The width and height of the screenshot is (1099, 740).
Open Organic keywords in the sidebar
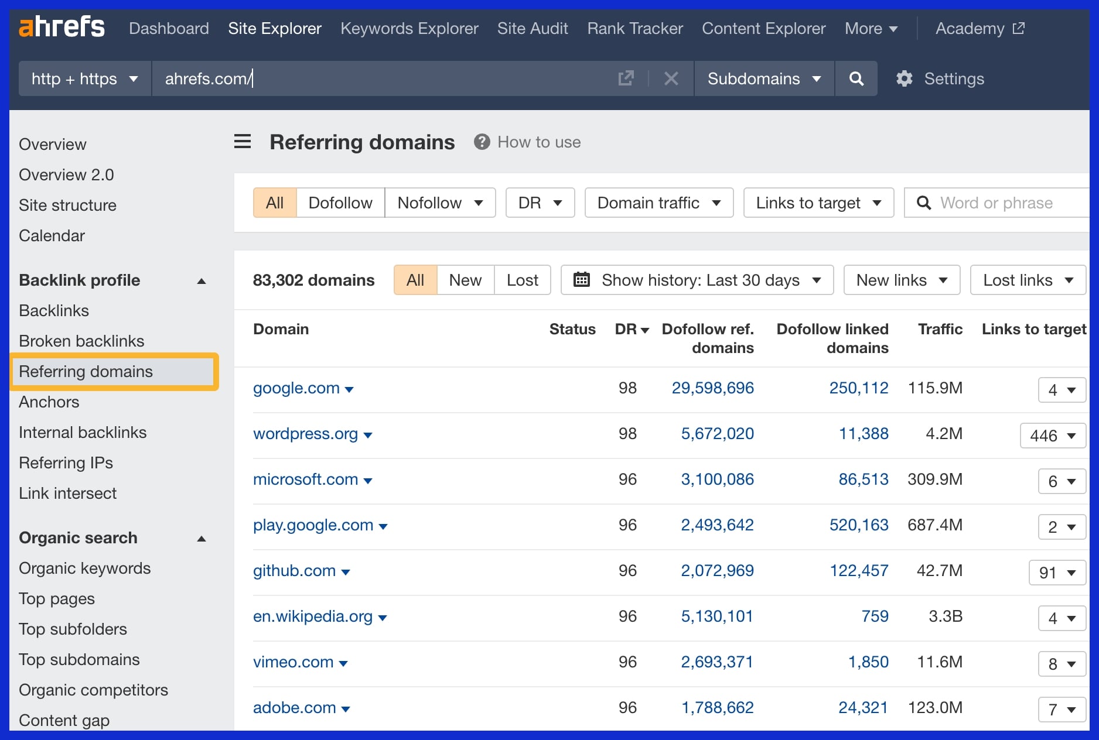click(x=84, y=568)
